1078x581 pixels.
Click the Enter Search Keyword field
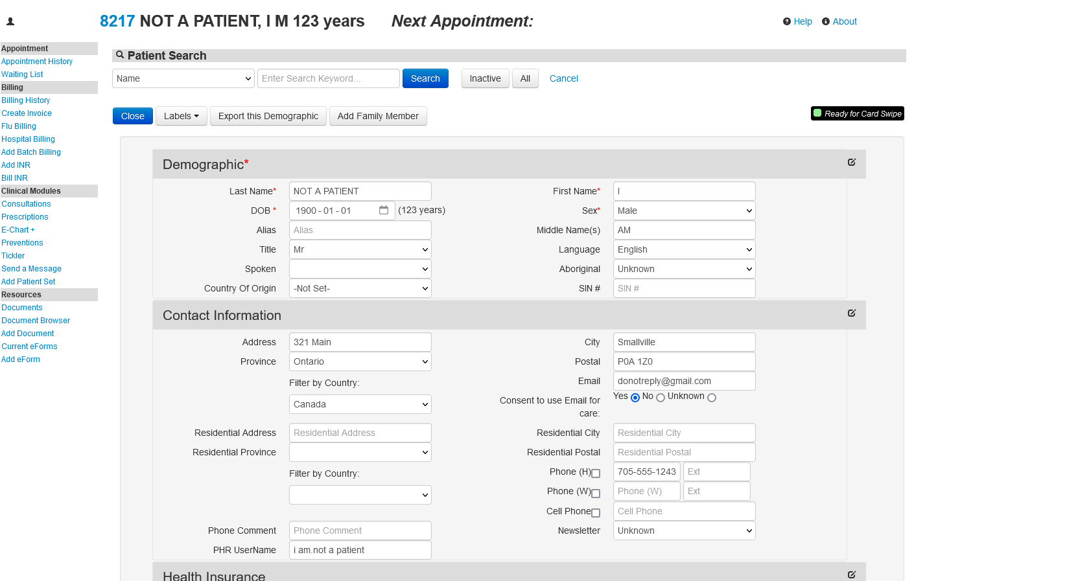(x=328, y=78)
